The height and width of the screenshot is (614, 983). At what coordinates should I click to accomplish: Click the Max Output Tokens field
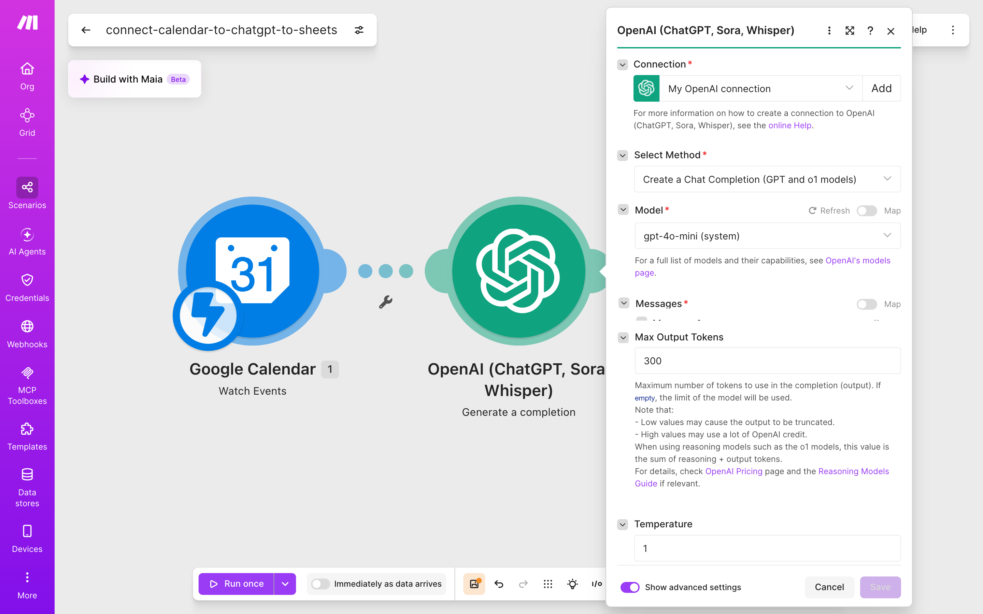pyautogui.click(x=767, y=361)
